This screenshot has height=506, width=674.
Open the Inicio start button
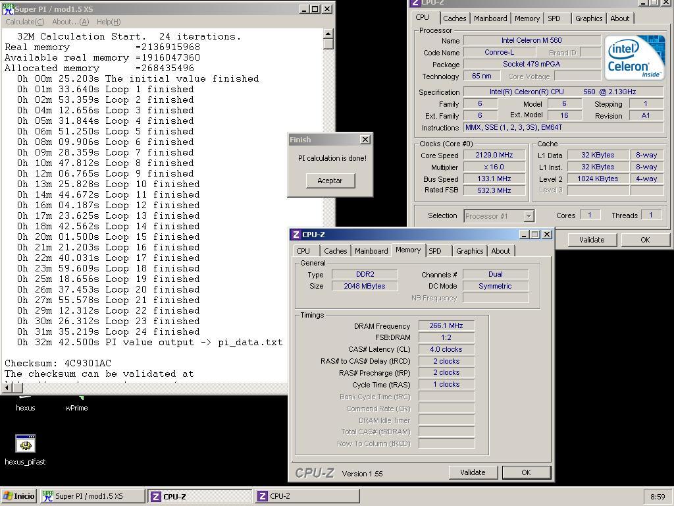[18, 496]
